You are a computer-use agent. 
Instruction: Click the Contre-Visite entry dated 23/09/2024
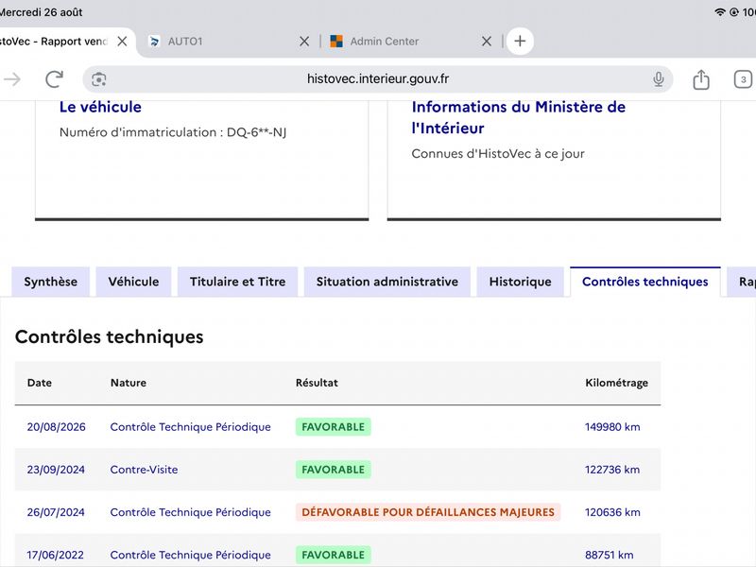[145, 470]
